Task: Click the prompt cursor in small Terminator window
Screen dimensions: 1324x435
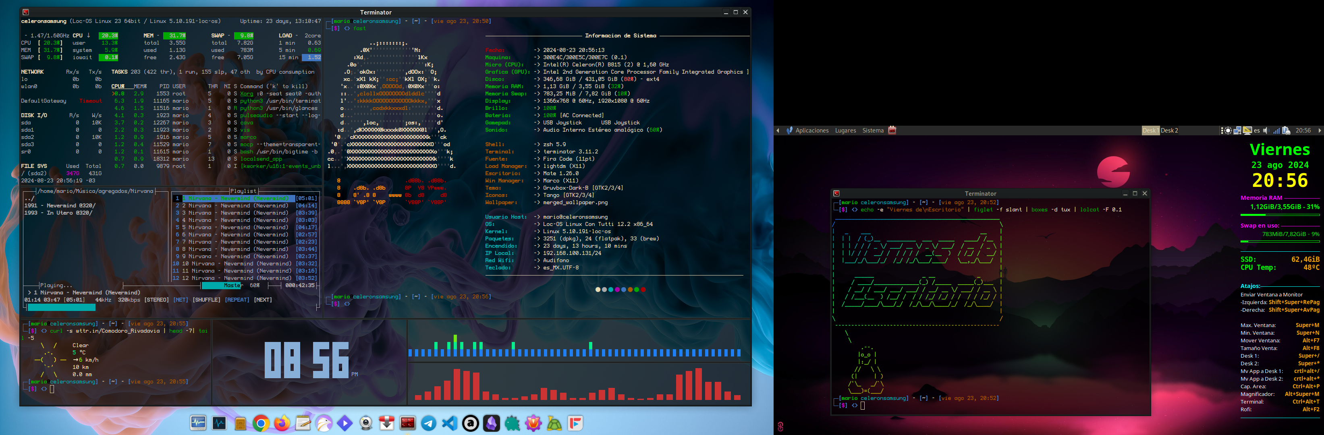Action: point(863,406)
